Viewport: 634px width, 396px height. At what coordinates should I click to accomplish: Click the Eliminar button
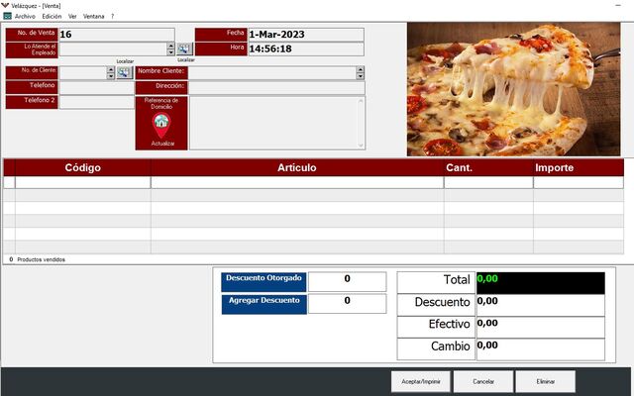pyautogui.click(x=545, y=381)
